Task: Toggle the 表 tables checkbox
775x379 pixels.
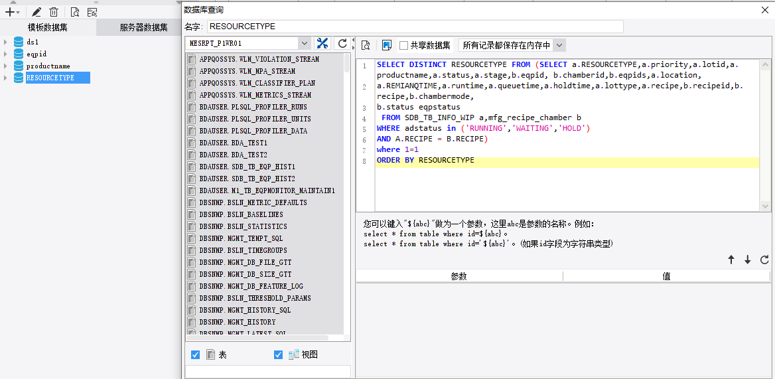Action: [195, 355]
